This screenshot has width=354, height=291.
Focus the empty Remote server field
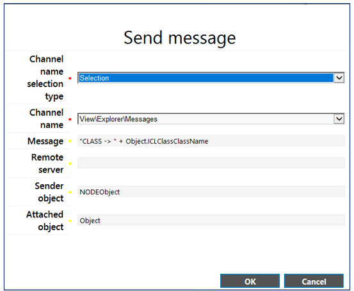click(211, 163)
